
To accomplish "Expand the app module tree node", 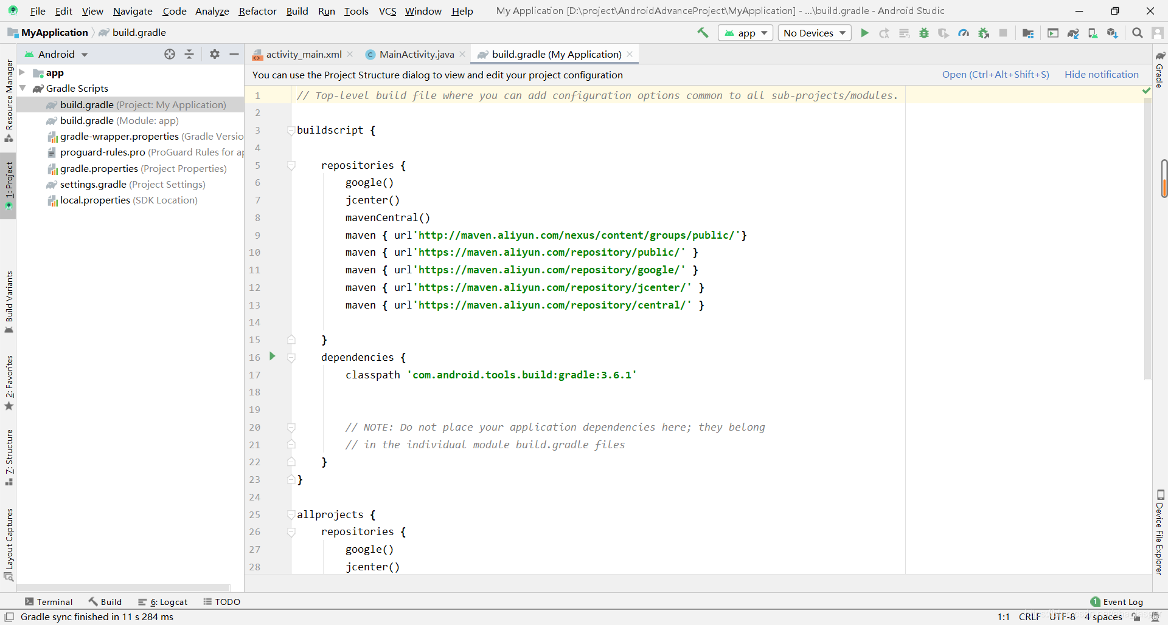I will coord(22,72).
